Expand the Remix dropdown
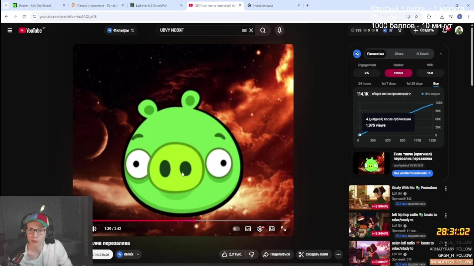This screenshot has width=474, height=266. [138, 254]
